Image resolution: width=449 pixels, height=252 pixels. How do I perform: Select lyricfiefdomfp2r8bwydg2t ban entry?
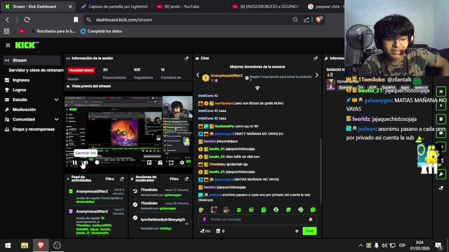pos(163,219)
